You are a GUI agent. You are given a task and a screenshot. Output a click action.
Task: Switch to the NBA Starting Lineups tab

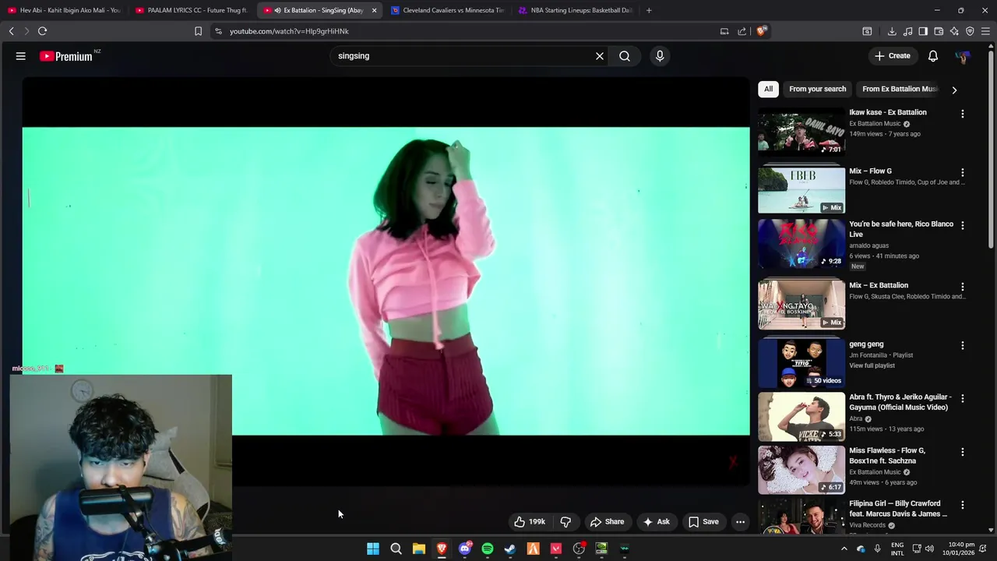click(x=576, y=10)
